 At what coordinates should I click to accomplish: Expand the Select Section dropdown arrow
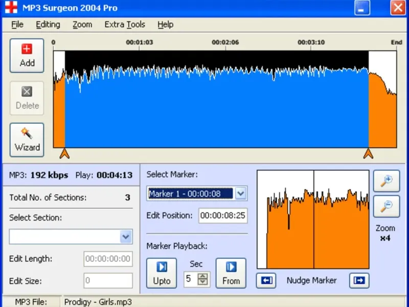(x=126, y=237)
